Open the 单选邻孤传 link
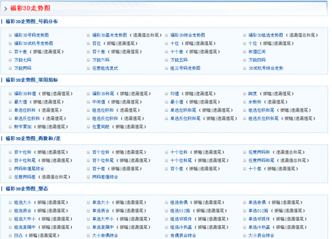Image resolution: width=332 pixels, height=239 pixels. 259,219
